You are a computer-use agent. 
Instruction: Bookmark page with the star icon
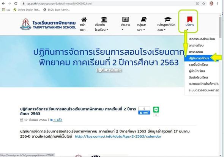click(203, 3)
